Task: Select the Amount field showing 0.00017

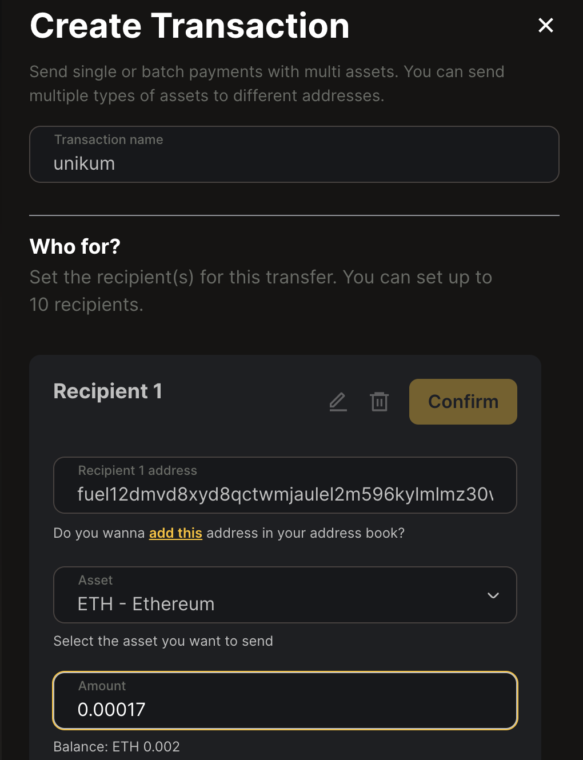Action: point(285,701)
